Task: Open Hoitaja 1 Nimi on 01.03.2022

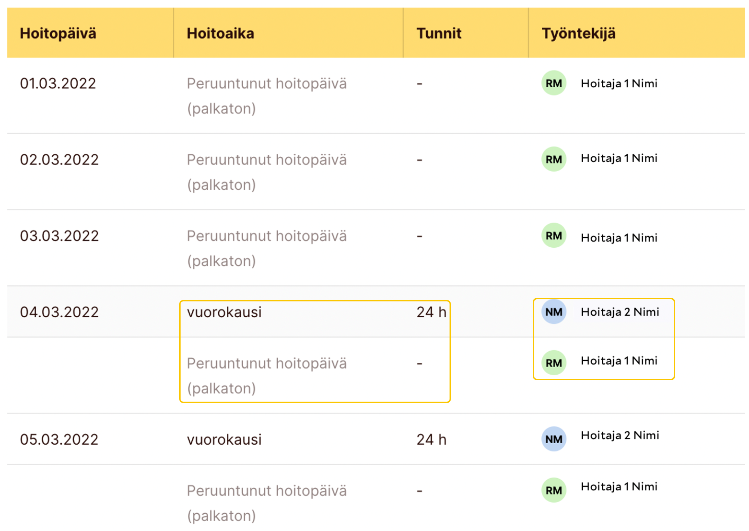Action: (619, 83)
